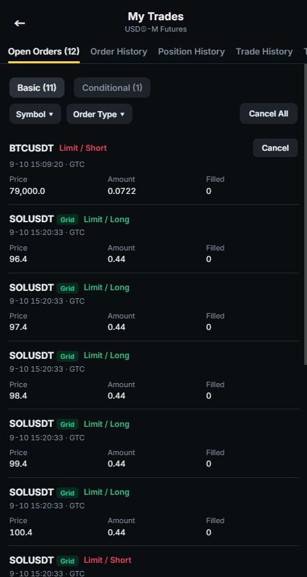
Task: Click the Grid badge on 96.4 order
Action: click(67, 219)
